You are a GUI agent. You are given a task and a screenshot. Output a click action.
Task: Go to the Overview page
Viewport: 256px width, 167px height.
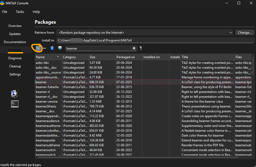tap(15, 26)
